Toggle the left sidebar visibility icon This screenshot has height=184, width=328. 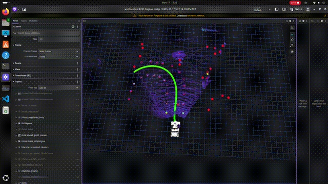[x=277, y=9]
